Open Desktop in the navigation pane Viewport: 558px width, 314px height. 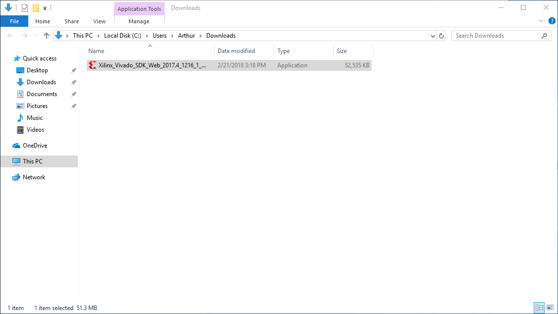pos(37,70)
